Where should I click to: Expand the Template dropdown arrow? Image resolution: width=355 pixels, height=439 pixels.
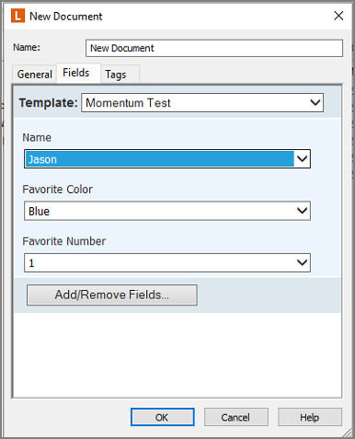pyautogui.click(x=315, y=102)
